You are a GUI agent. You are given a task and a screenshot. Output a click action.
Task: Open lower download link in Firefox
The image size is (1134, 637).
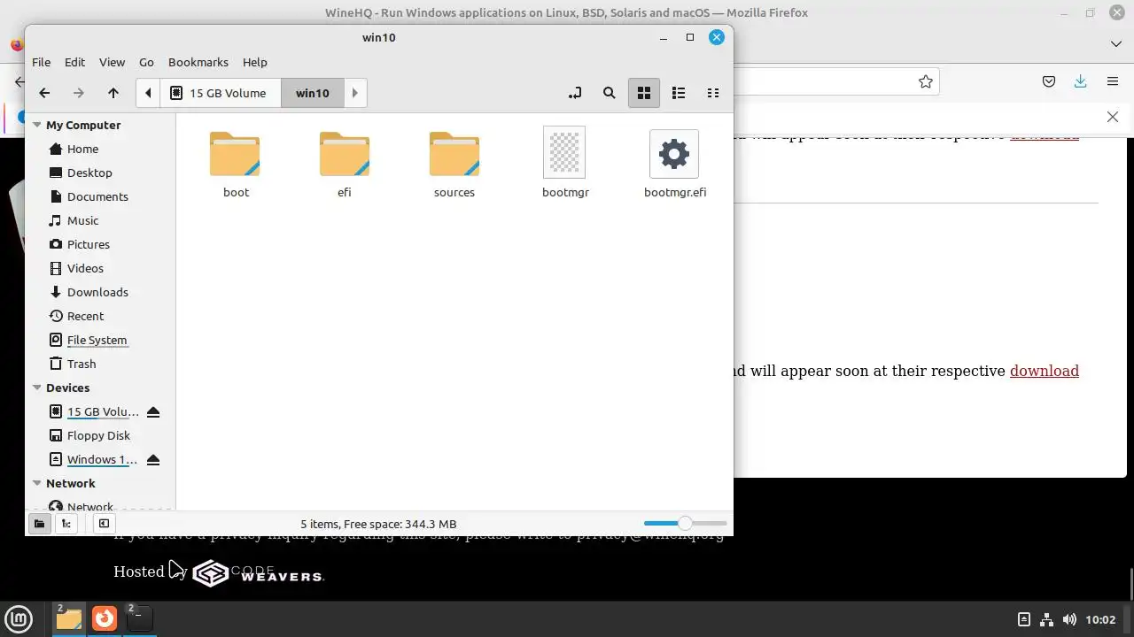[1045, 371]
